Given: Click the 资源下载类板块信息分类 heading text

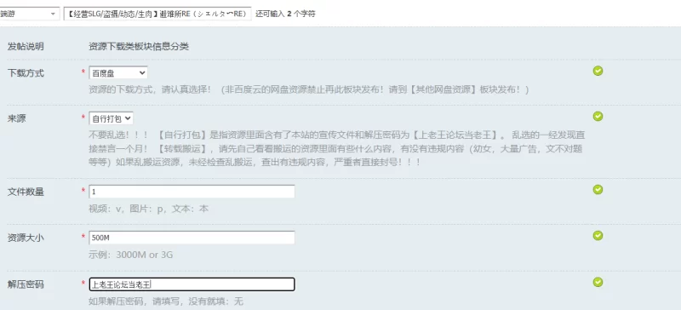Looking at the screenshot, I should 139,47.
